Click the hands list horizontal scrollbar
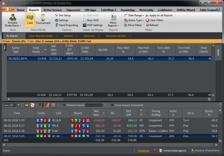 point(110,145)
